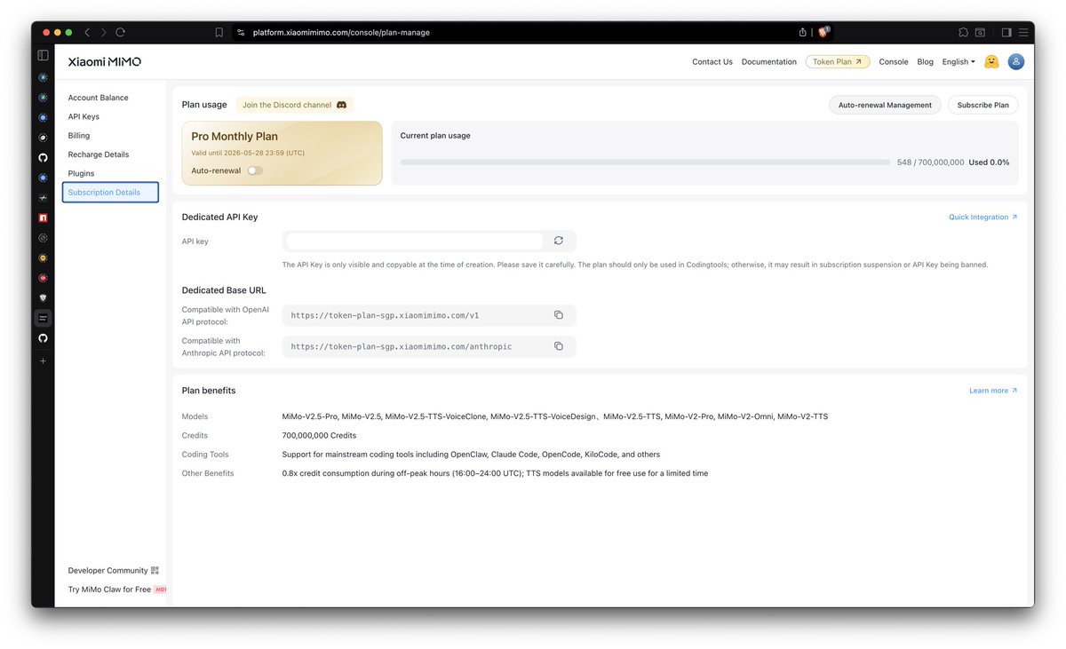Open the browser wallet icon in toolbar
The height and width of the screenshot is (649, 1066).
coord(981,32)
